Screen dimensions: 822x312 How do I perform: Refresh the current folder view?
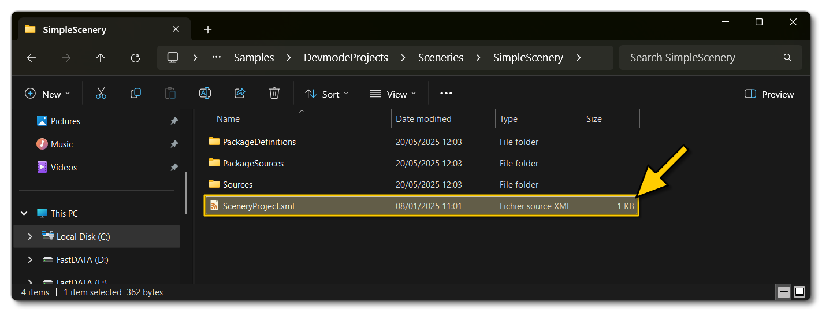coord(135,58)
